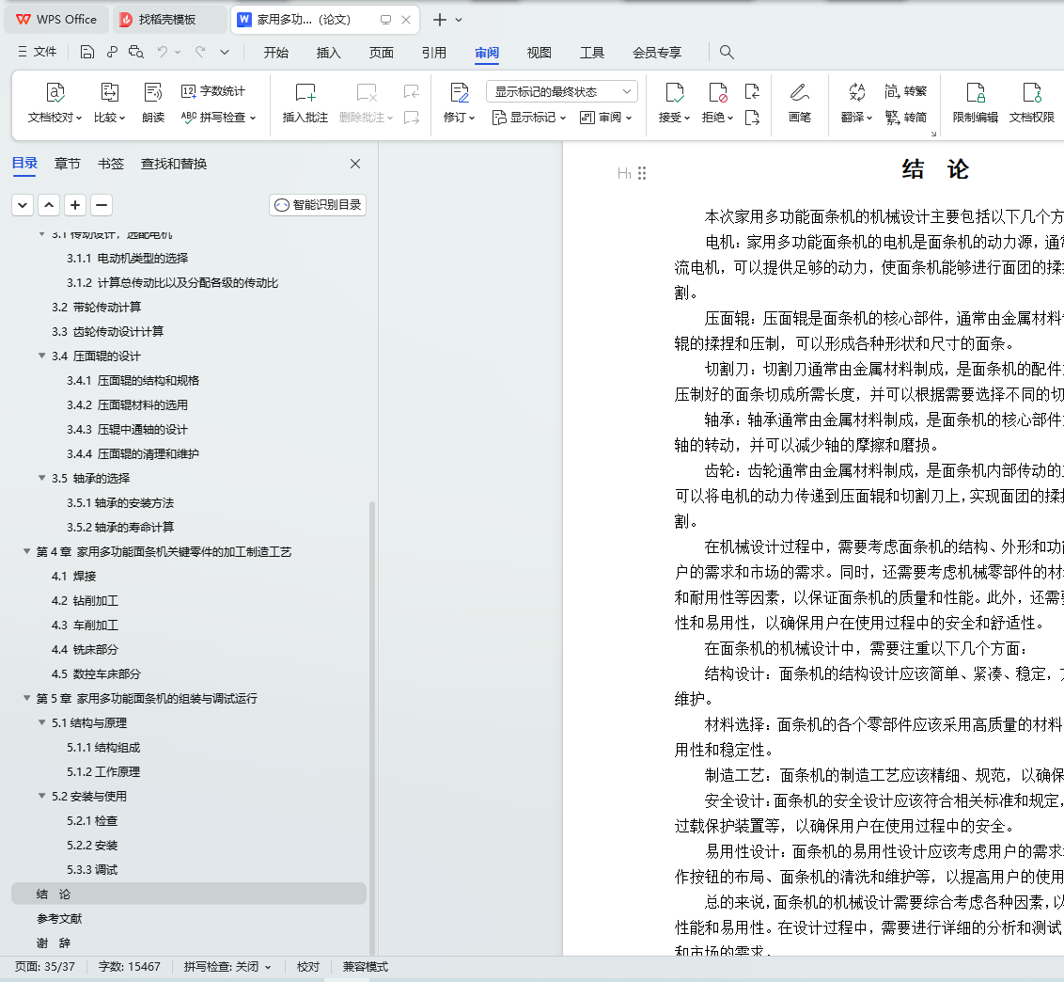Open 文档权限 document permissions
Viewport: 1064px width, 982px height.
tap(1031, 103)
